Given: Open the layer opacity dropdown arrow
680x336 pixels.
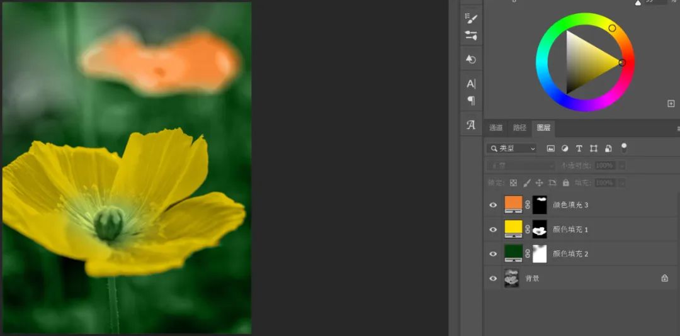Looking at the screenshot, I should [x=622, y=165].
